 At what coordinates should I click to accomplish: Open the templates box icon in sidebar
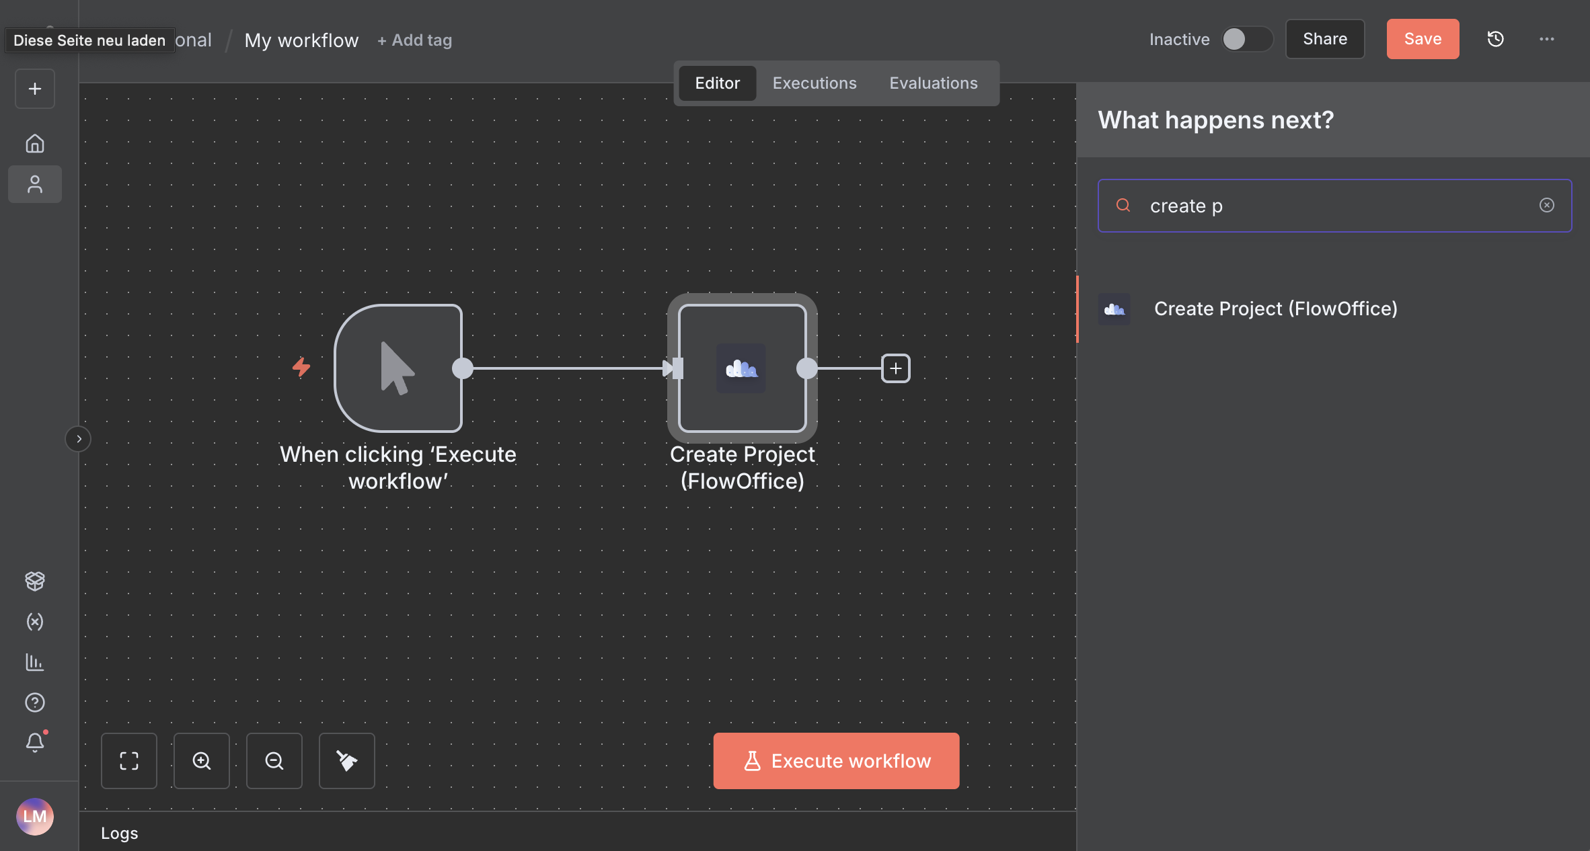coord(35,581)
